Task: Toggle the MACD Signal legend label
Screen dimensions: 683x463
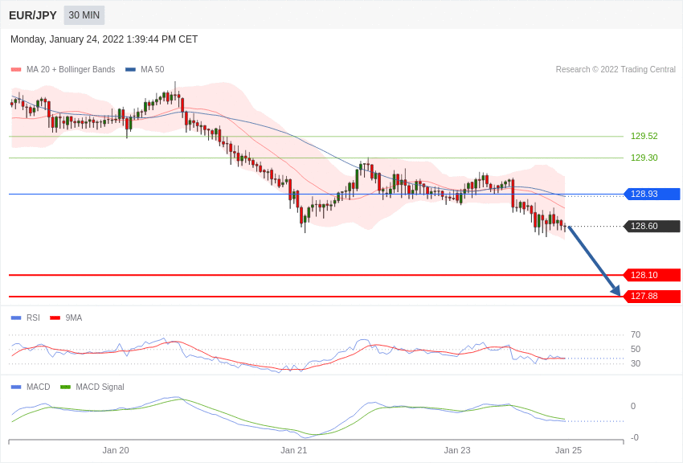Action: [x=100, y=387]
